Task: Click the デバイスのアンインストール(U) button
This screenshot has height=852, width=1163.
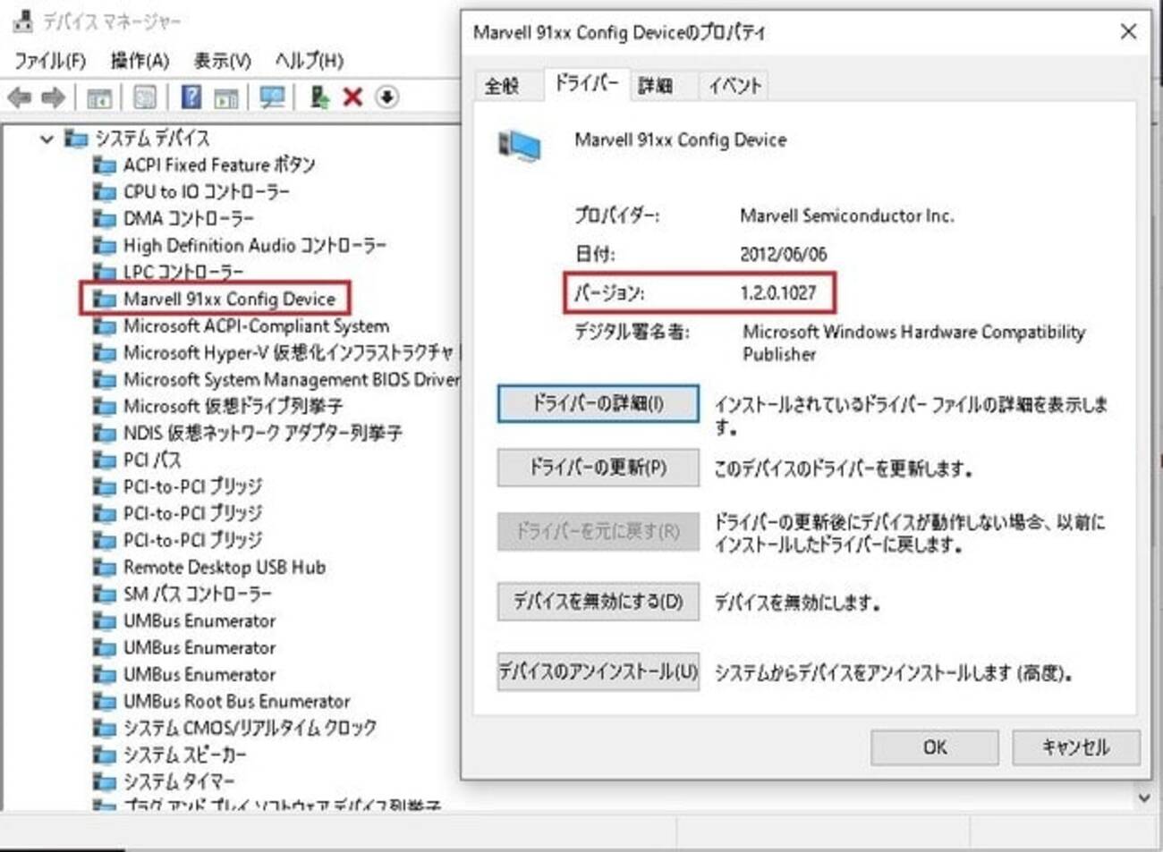Action: tap(598, 671)
